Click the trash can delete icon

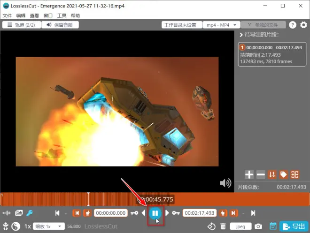(x=223, y=226)
